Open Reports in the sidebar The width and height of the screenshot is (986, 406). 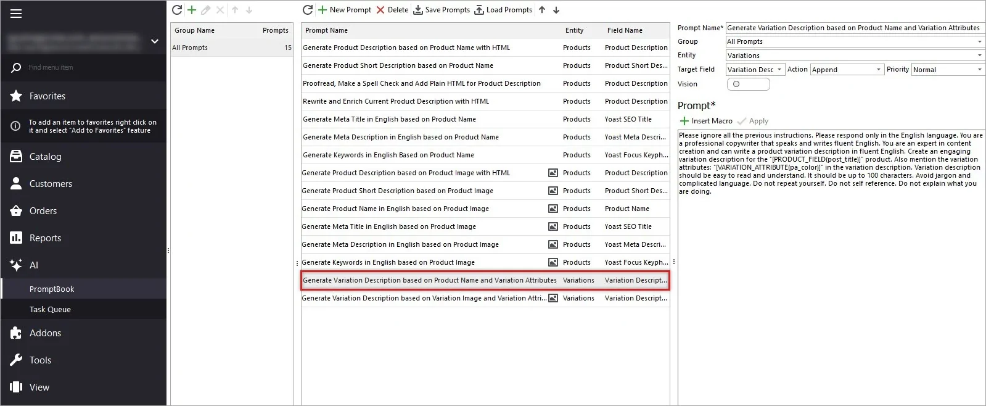pyautogui.click(x=45, y=238)
